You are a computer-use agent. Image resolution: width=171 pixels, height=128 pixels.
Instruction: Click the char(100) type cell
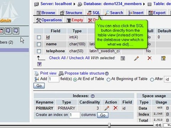pyautogui.click(x=77, y=44)
